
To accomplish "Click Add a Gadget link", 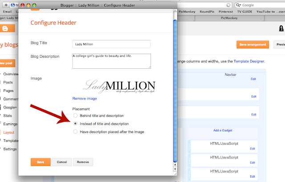I will pos(223,131).
